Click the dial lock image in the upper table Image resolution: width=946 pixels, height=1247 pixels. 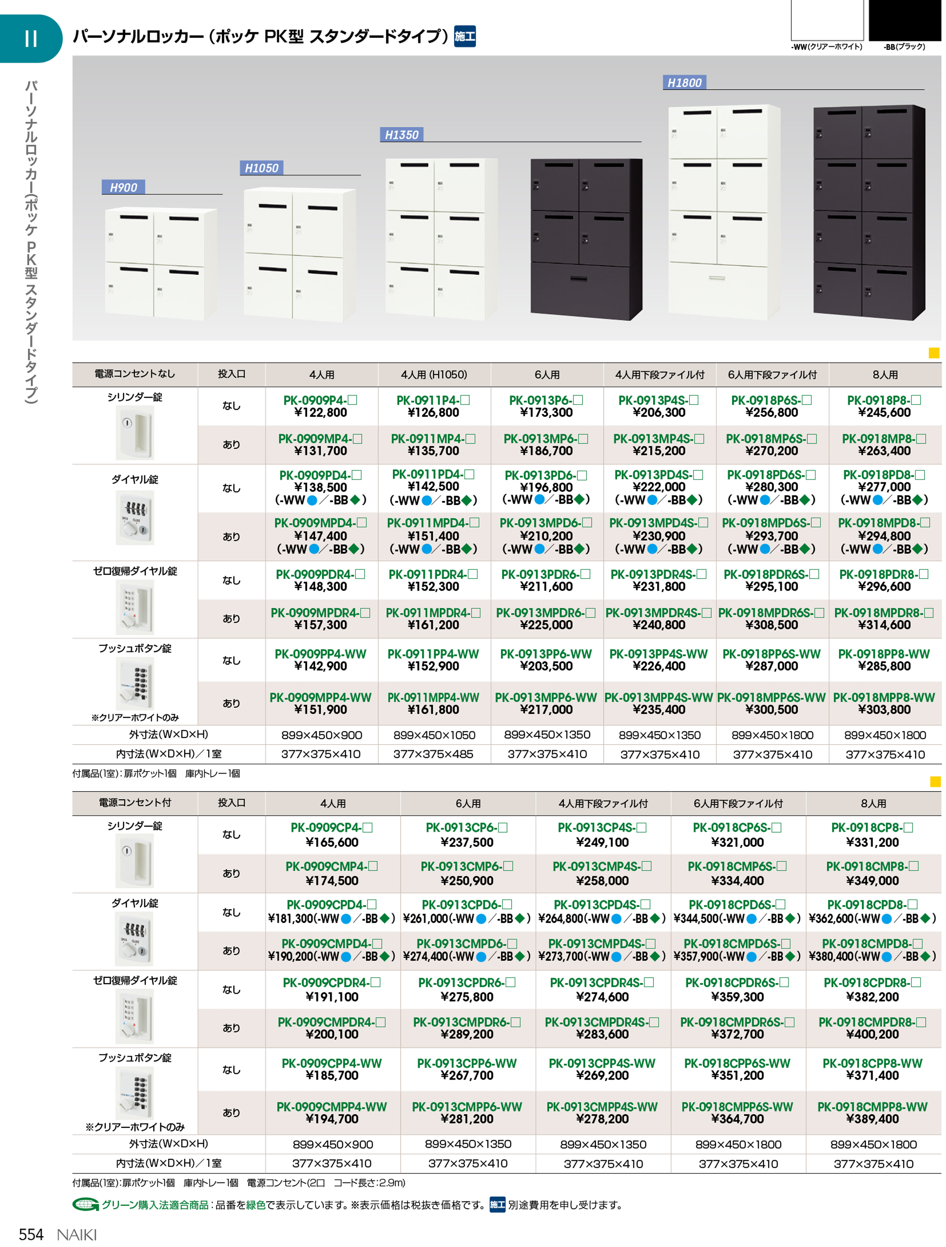(135, 517)
